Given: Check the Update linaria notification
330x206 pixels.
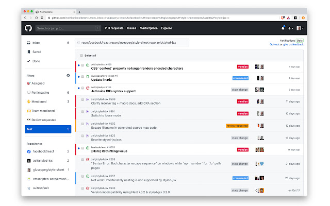Looking at the screenshot, I should [x=82, y=77].
